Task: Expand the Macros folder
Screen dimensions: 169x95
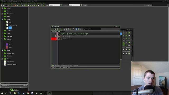Action: point(2,59)
